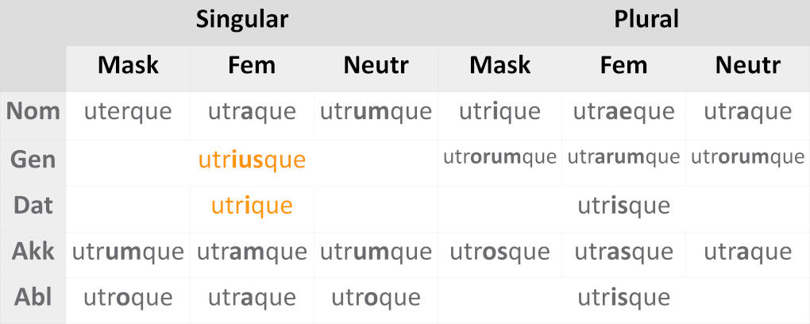Screen dimensions: 810x324
Task: Click the Singular column group header
Action: pyautogui.click(x=242, y=20)
